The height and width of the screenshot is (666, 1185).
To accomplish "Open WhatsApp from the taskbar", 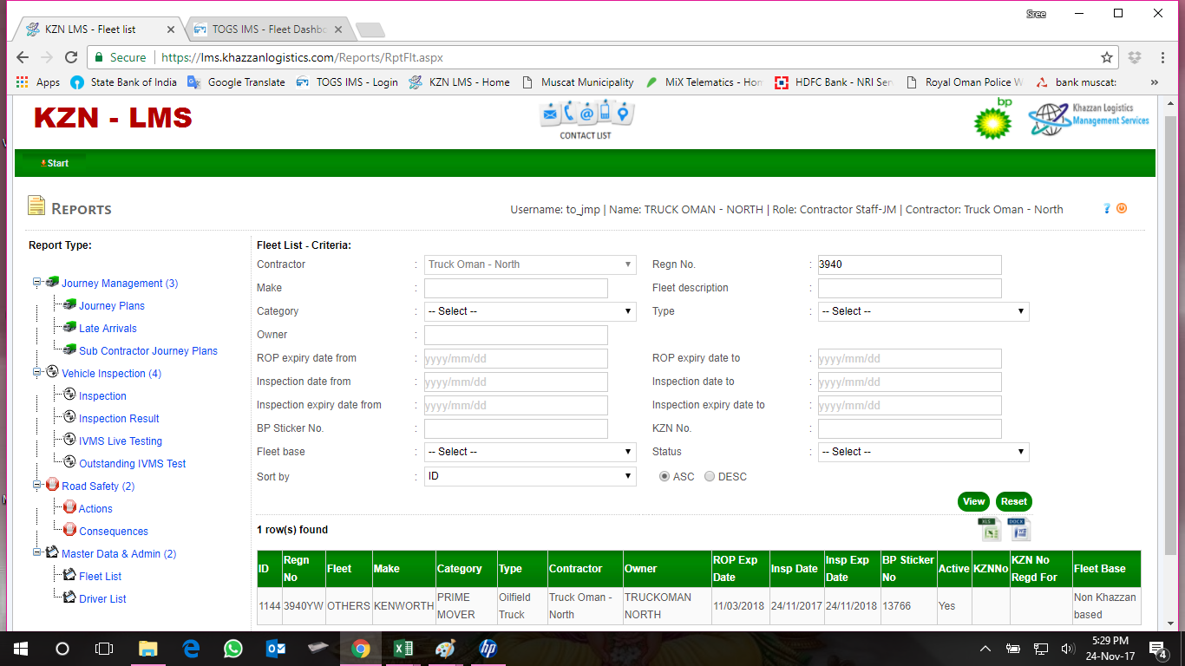I will [x=233, y=649].
